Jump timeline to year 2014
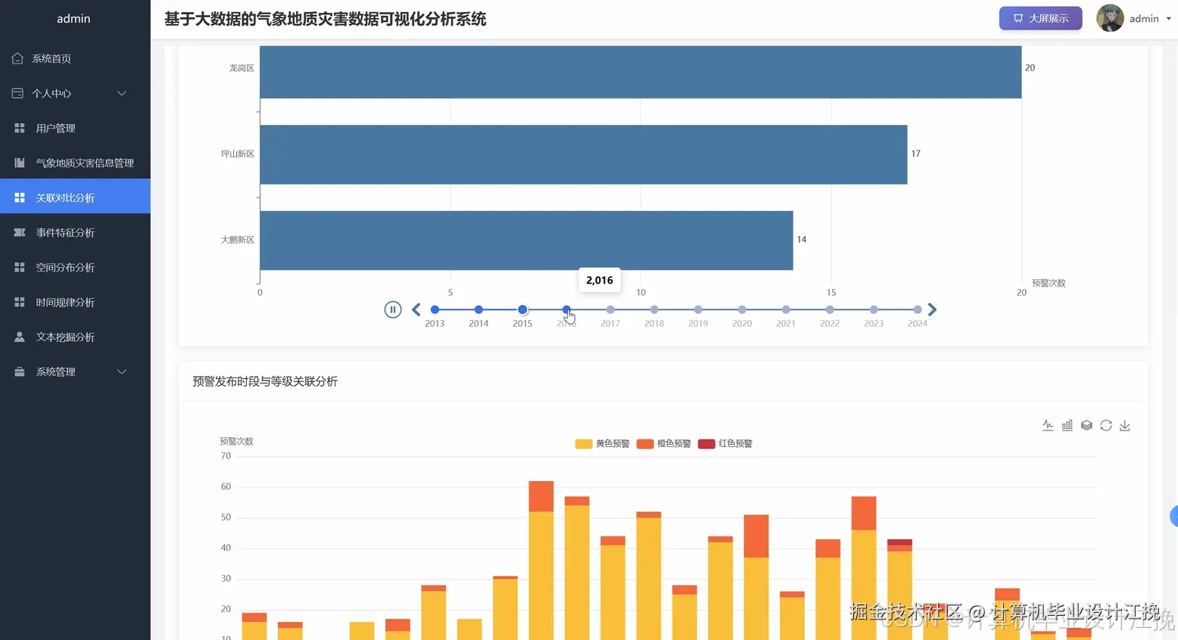This screenshot has width=1178, height=640. tap(478, 309)
